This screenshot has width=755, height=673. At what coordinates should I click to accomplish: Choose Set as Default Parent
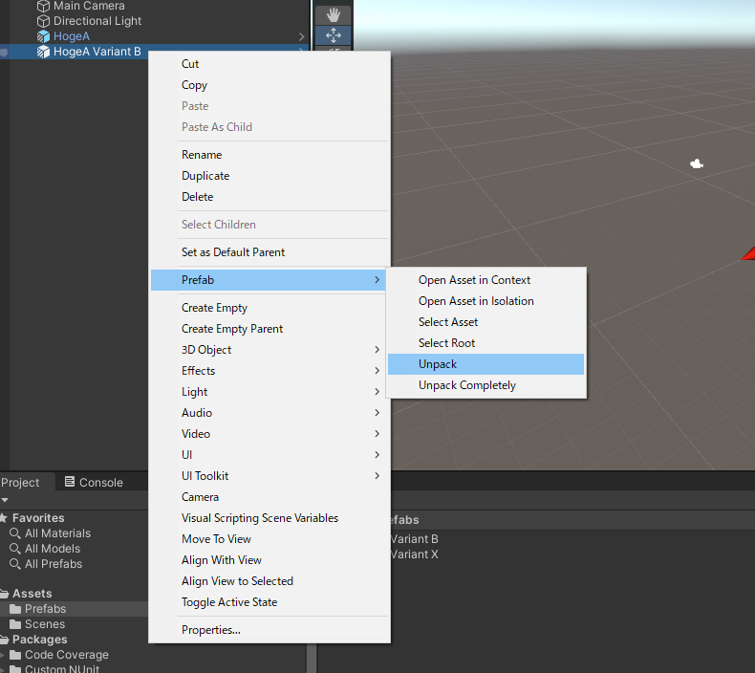click(270, 252)
